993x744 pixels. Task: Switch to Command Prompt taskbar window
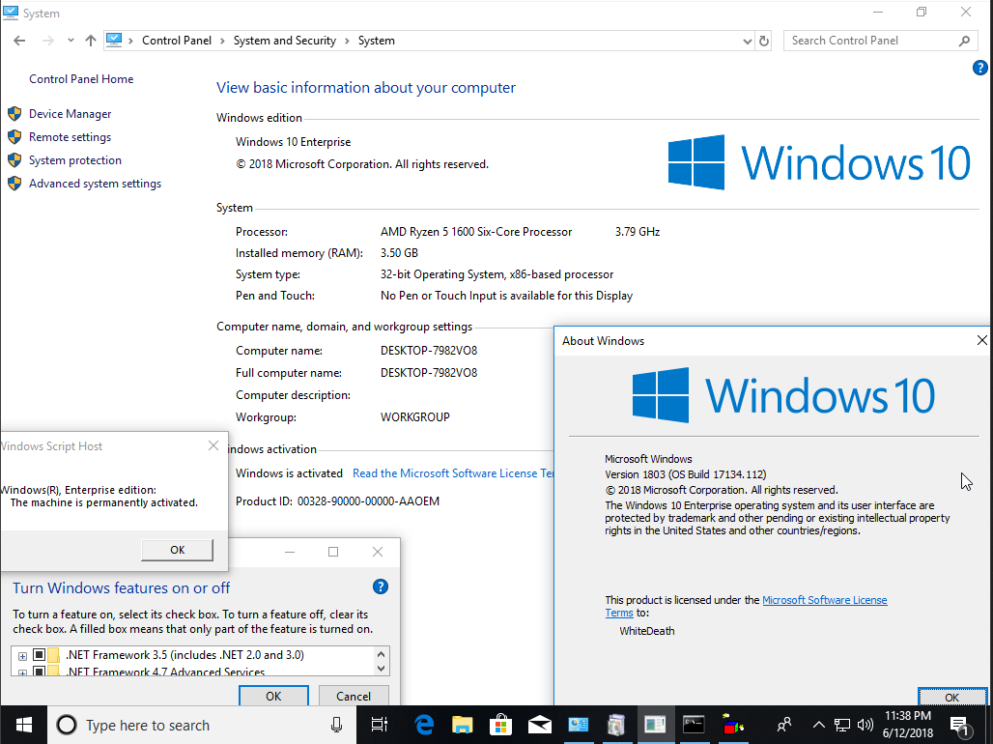pos(695,725)
